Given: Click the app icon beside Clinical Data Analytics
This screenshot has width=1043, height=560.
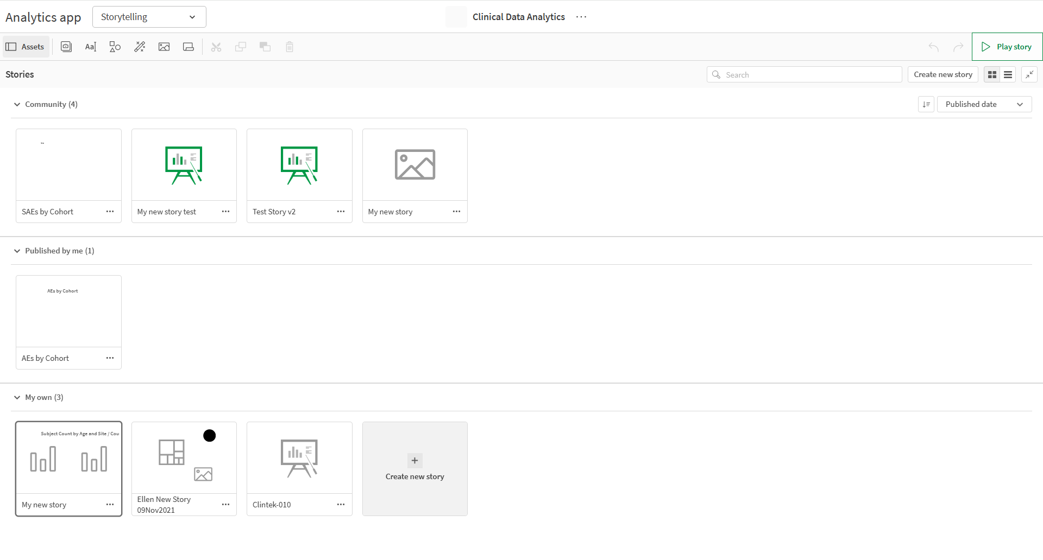Looking at the screenshot, I should (x=456, y=17).
